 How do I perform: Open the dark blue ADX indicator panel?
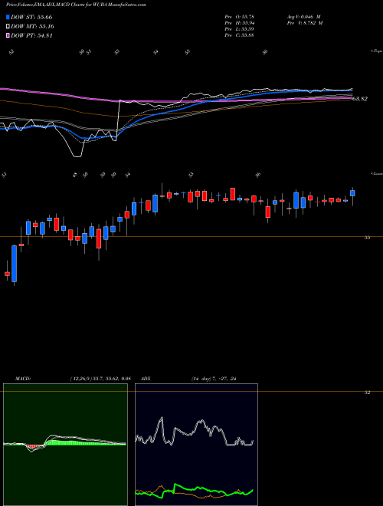[196, 445]
